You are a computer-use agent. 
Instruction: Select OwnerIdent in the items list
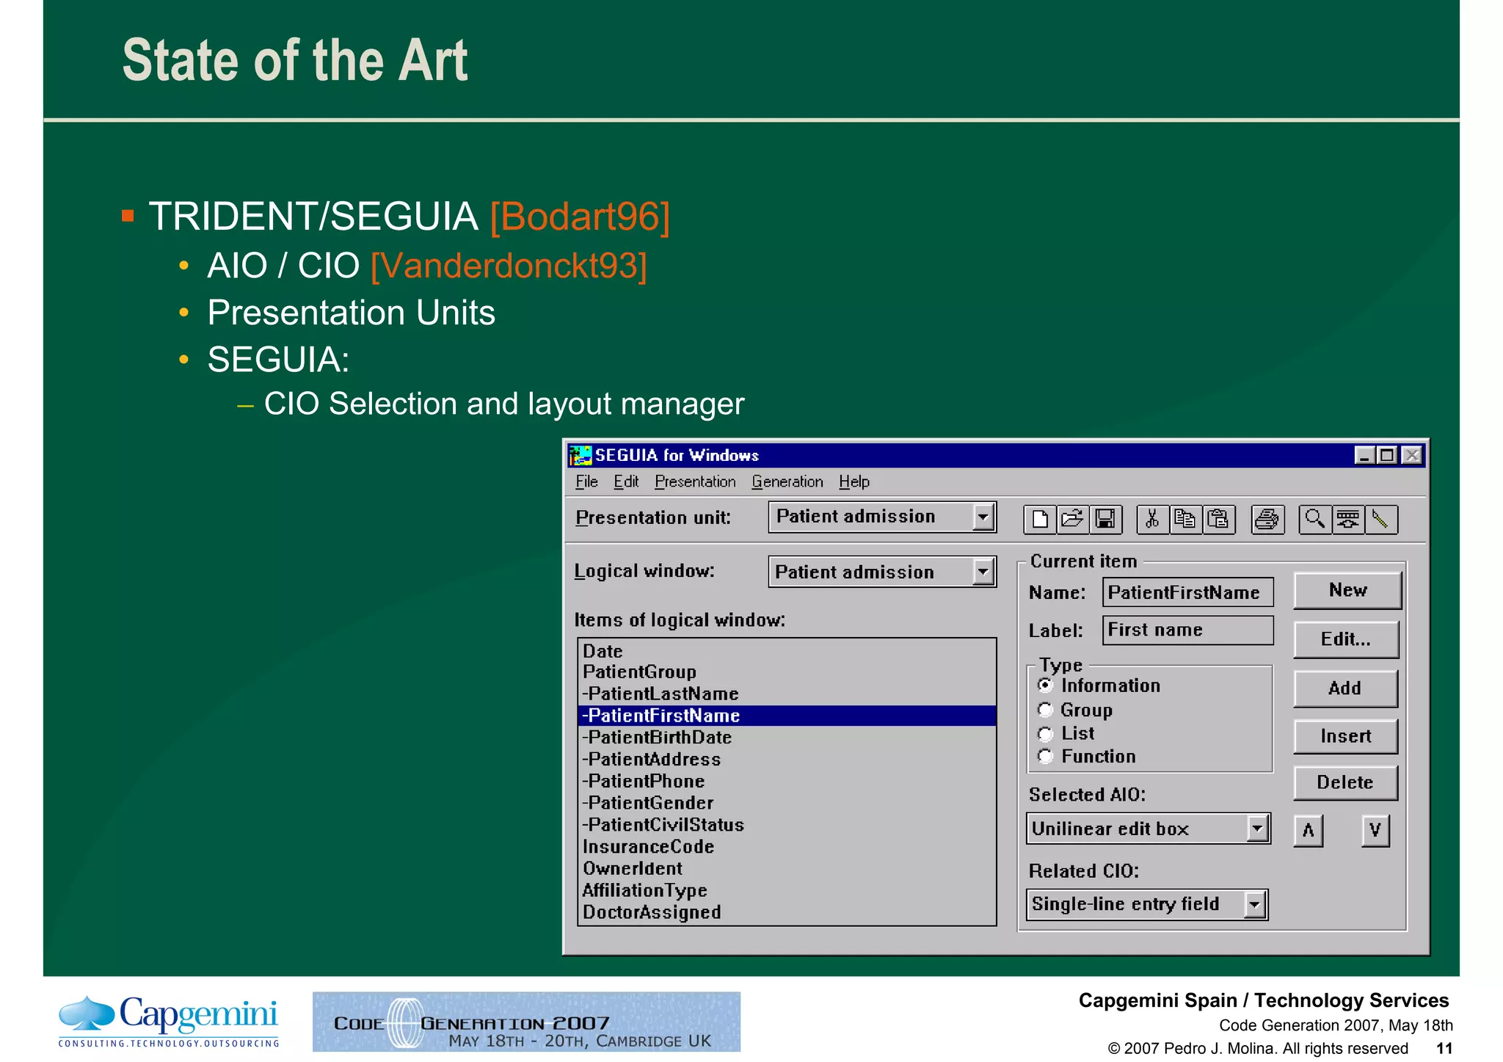[x=787, y=869]
